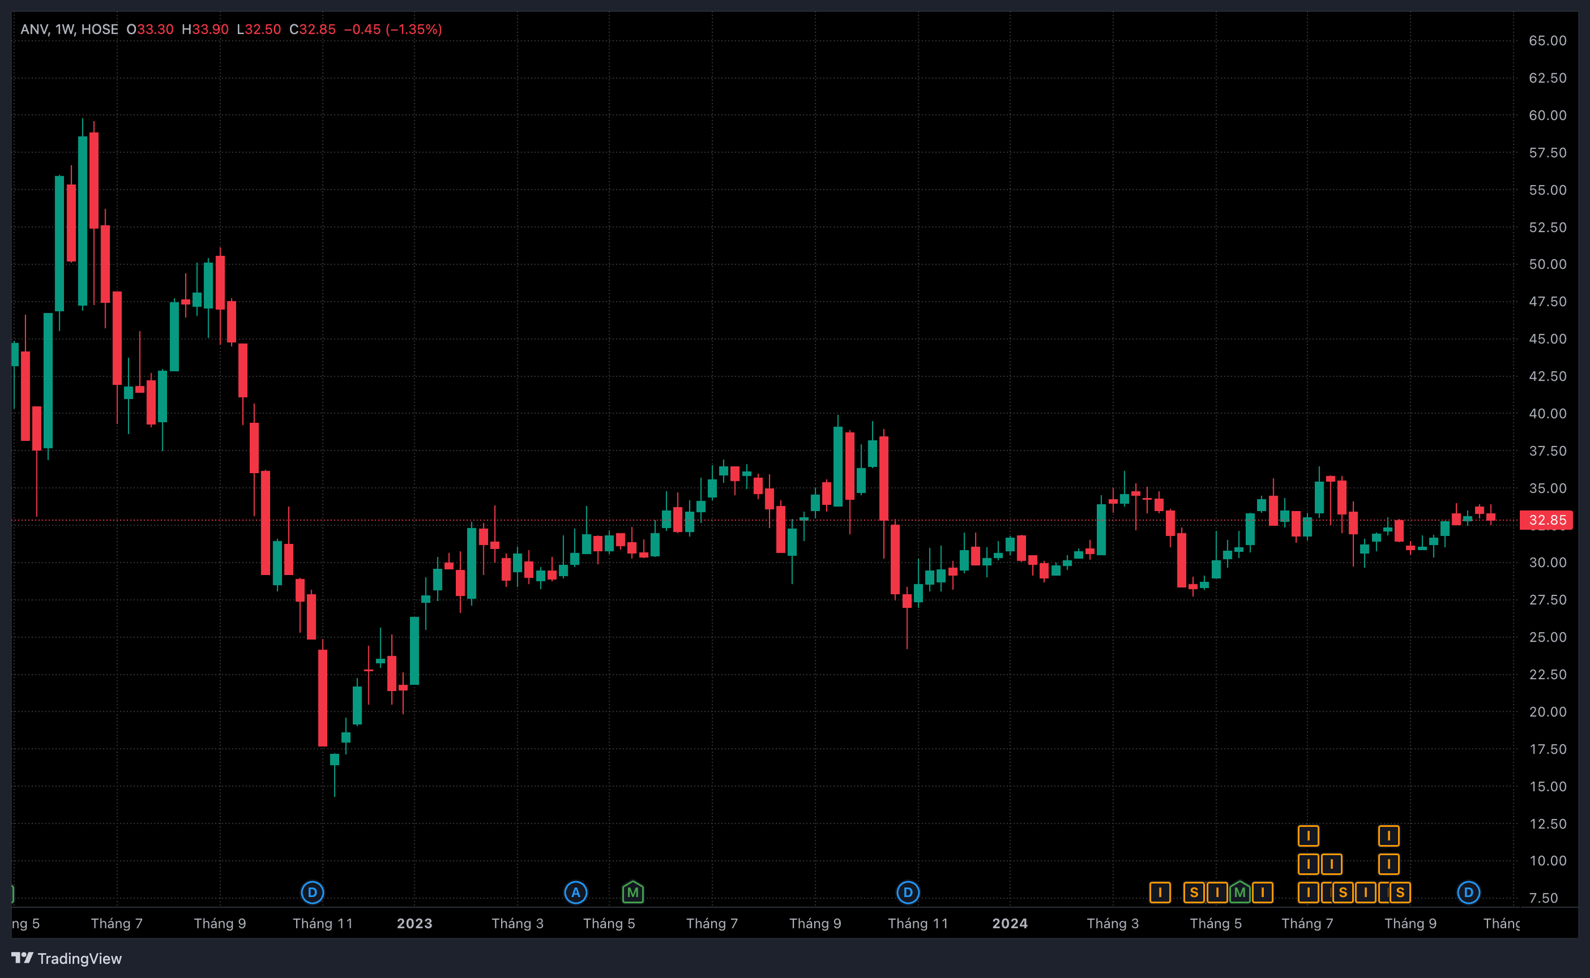Image resolution: width=1590 pixels, height=978 pixels.
Task: Click the first orange I marker before the S marker
Action: 1160,893
